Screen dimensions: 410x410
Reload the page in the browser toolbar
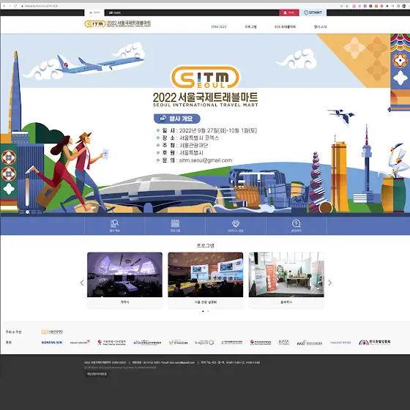[x=15, y=6]
